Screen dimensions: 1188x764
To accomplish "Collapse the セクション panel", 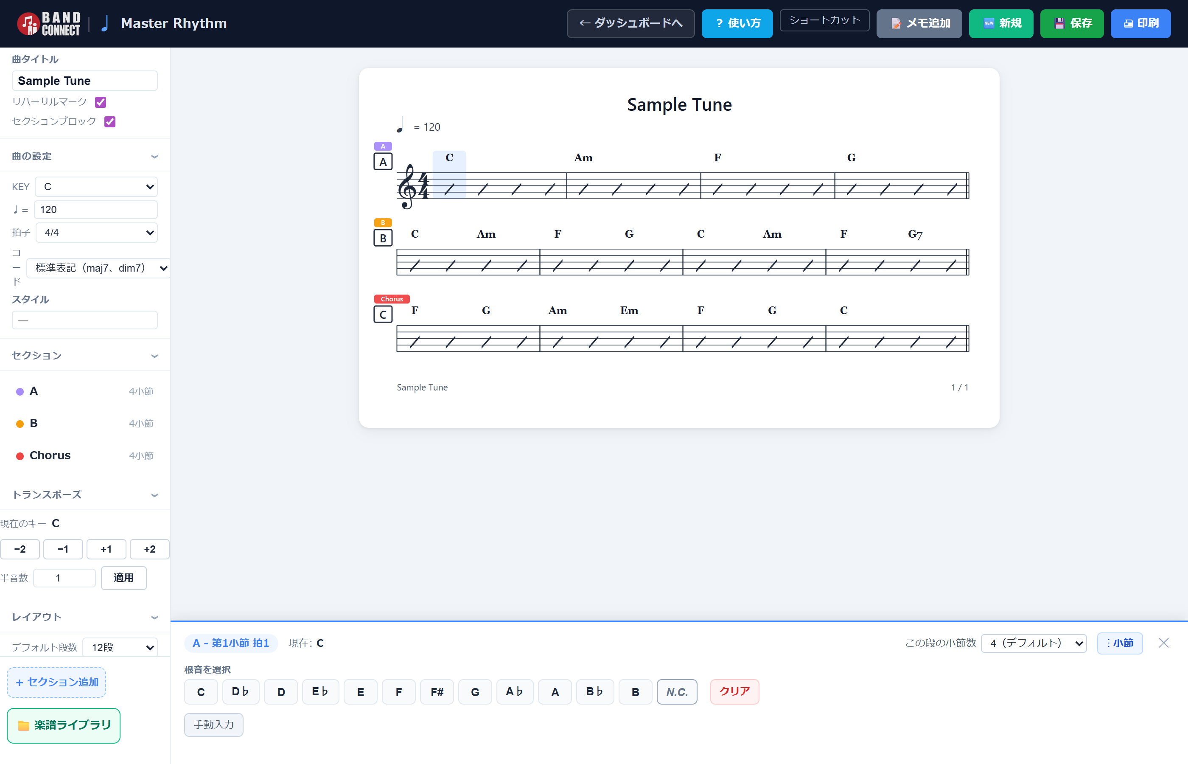I will [x=85, y=356].
